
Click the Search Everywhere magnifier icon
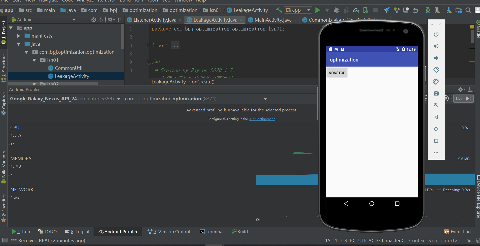tap(468, 10)
